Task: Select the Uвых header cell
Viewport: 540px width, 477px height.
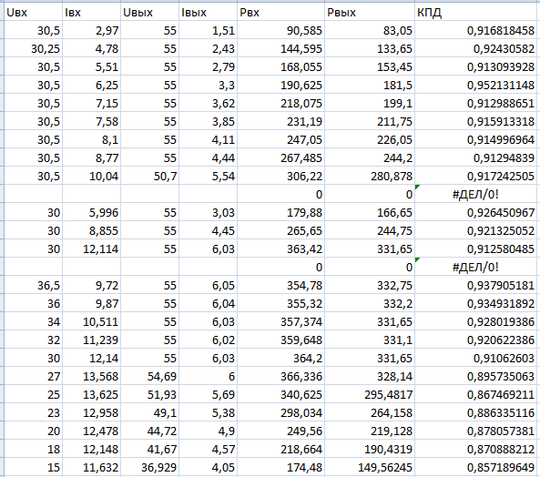Action: point(150,13)
